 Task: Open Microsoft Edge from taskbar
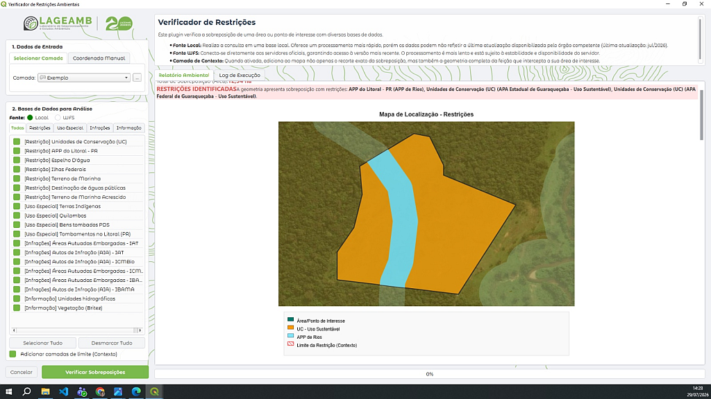(x=136, y=392)
